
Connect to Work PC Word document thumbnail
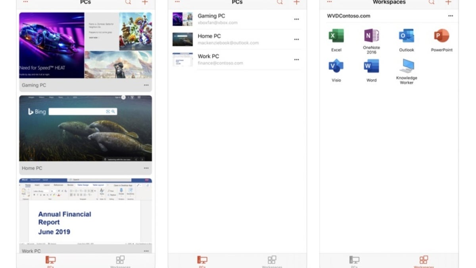(x=86, y=212)
